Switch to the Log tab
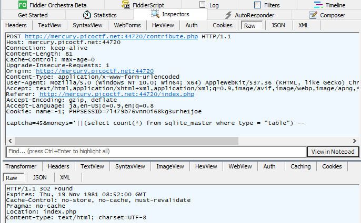Screen dimensions: 361x223 tap(208, 5)
